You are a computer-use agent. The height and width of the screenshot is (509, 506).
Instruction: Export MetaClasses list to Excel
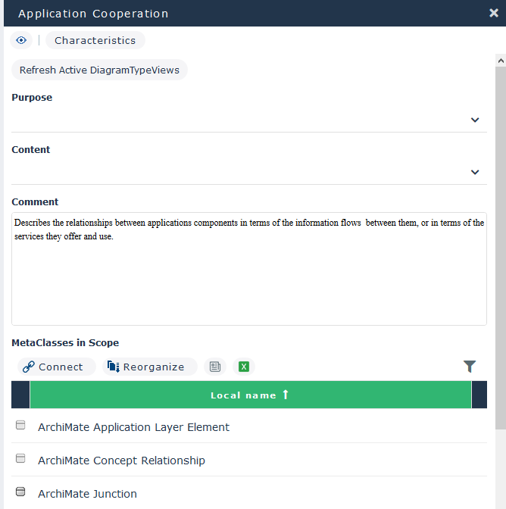(x=244, y=367)
